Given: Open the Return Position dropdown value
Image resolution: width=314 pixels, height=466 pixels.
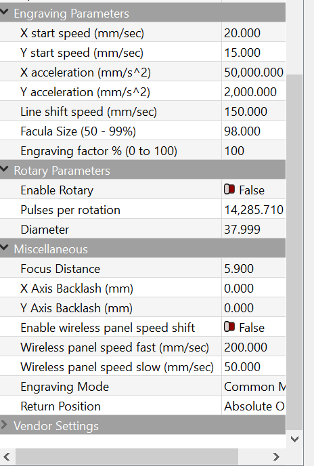Looking at the screenshot, I should (254, 406).
